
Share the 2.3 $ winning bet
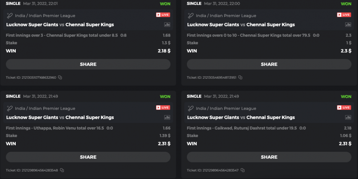click(x=269, y=64)
